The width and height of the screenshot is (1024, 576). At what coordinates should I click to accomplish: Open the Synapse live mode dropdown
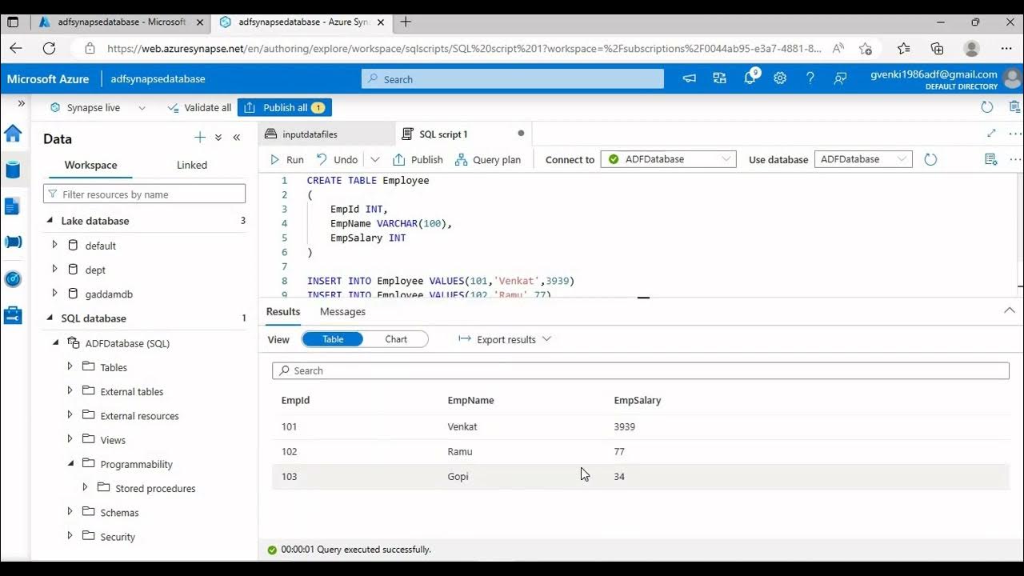tap(98, 107)
